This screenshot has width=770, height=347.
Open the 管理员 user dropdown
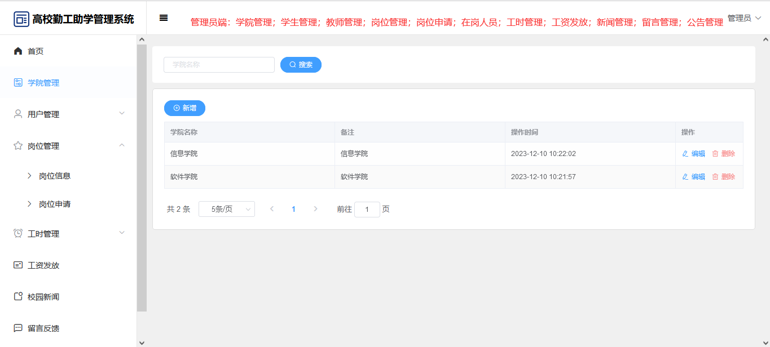[x=744, y=18]
